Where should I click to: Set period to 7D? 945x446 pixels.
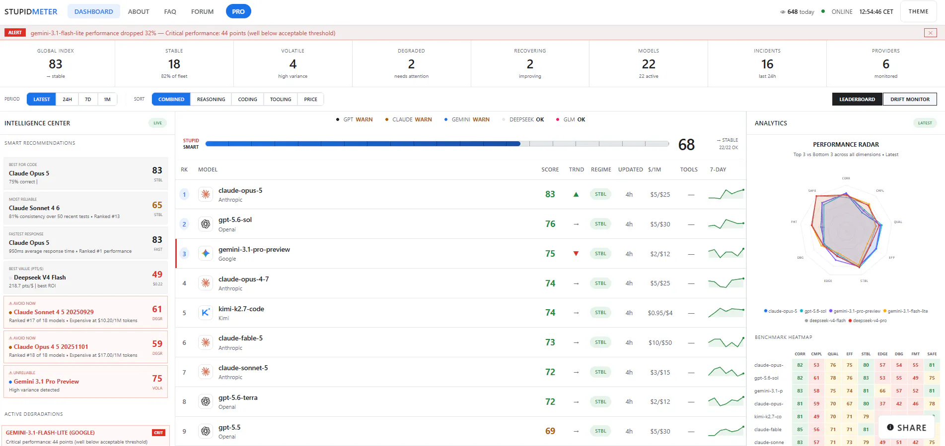click(x=88, y=99)
